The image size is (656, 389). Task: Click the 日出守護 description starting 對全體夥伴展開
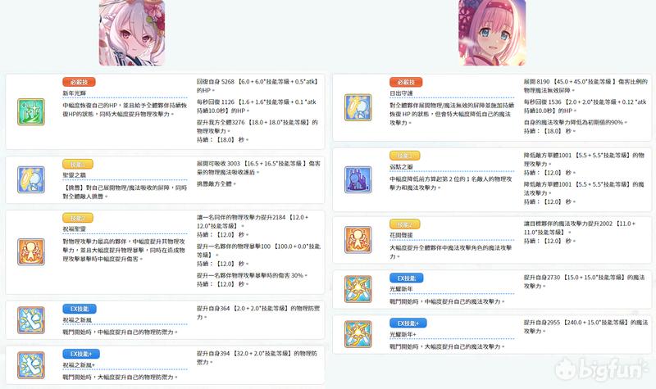click(451, 114)
